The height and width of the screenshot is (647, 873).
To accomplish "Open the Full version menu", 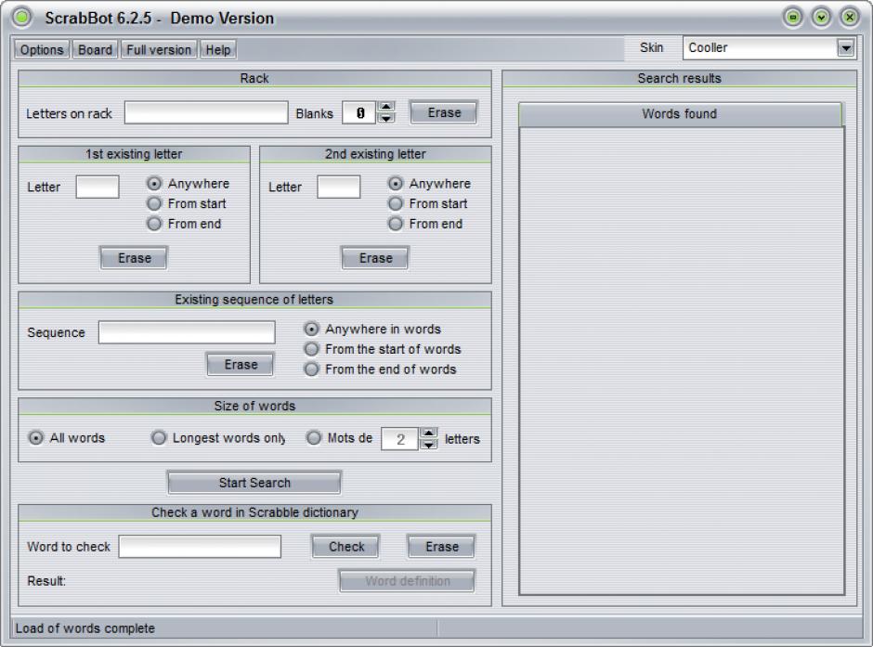I will coord(159,49).
